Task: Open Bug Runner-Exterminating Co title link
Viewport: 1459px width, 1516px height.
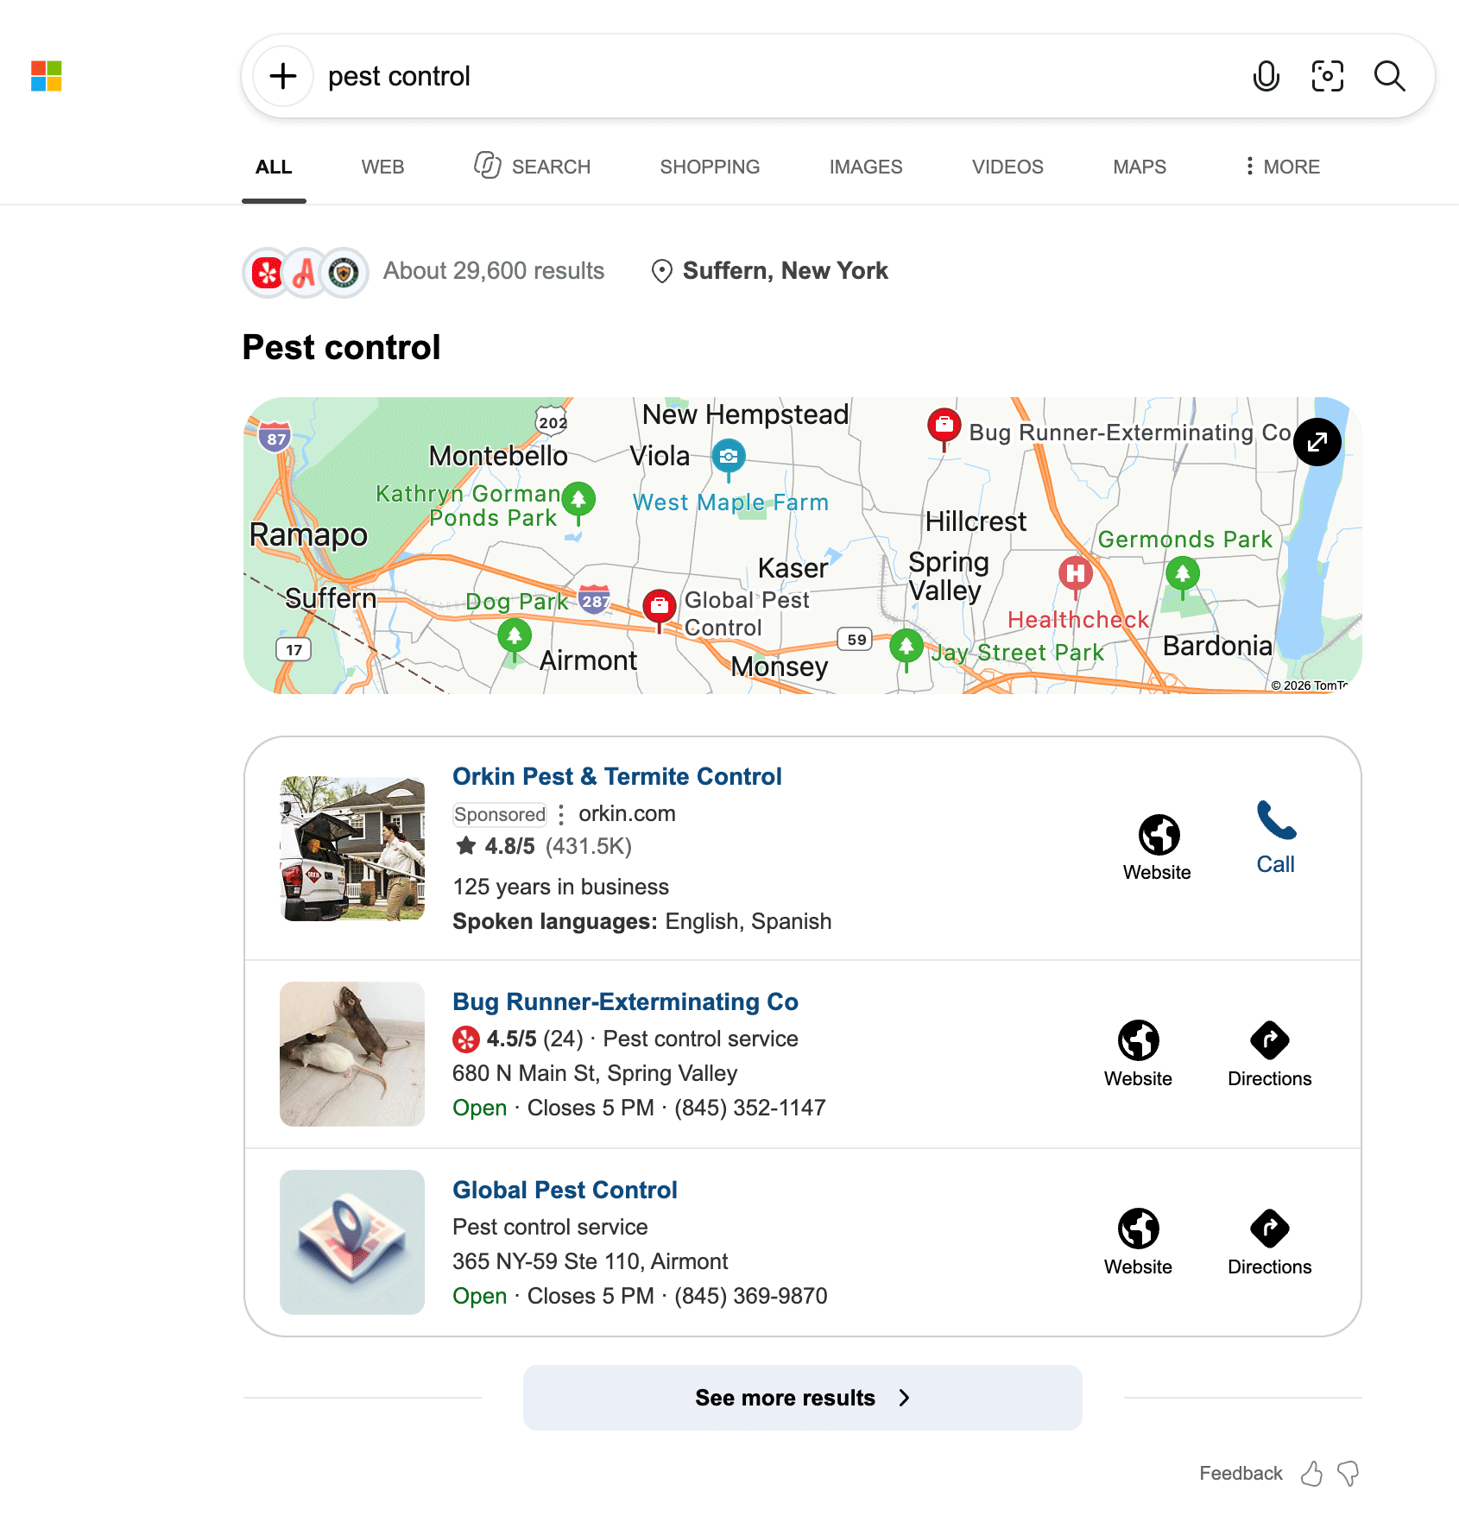Action: tap(625, 1001)
